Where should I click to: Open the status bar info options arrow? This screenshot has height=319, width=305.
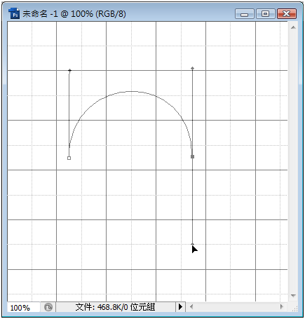(x=180, y=306)
